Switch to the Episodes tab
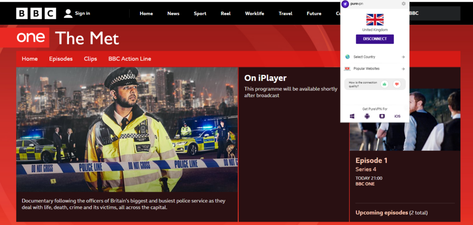Viewport: 473px width, 225px height. (x=61, y=59)
